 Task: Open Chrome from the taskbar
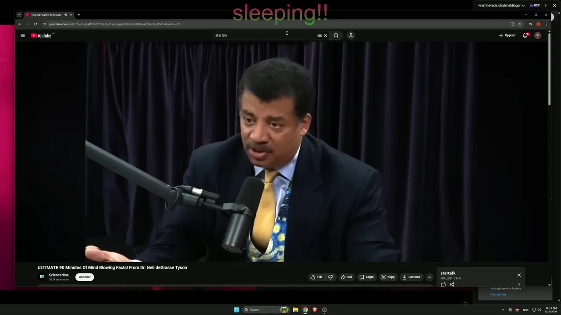[305, 310]
